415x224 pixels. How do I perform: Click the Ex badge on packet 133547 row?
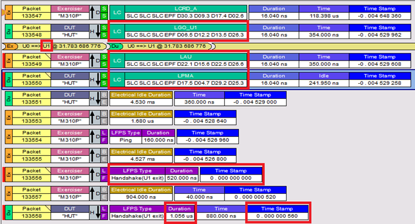[x=9, y=12]
